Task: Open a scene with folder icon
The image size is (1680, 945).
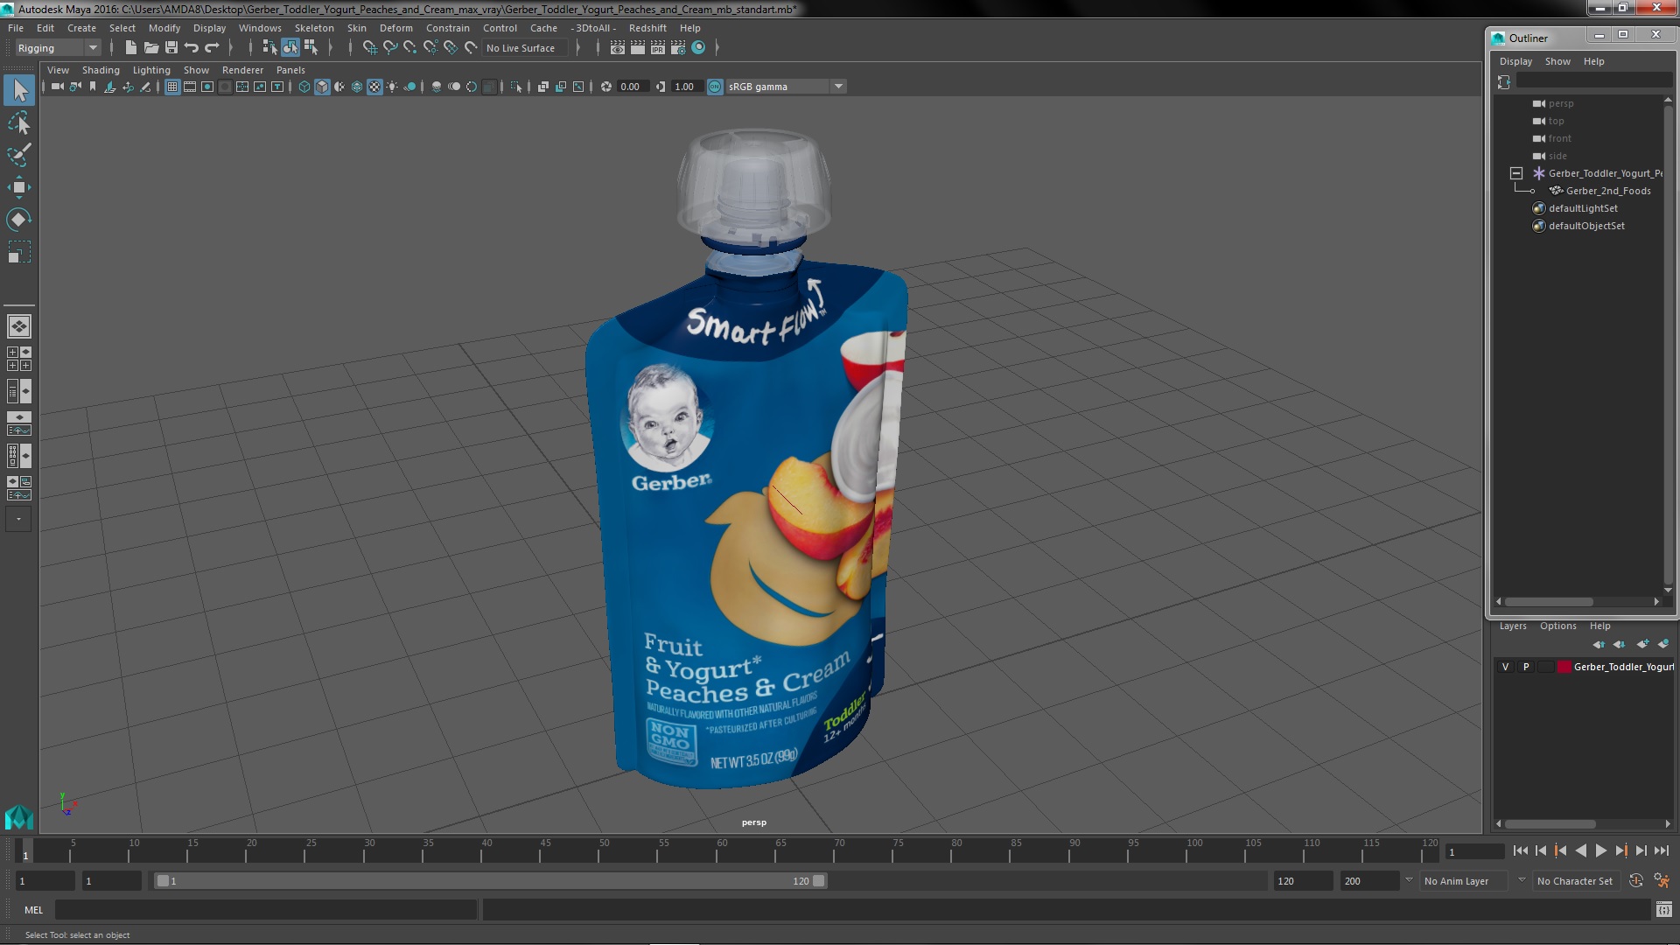Action: click(151, 48)
